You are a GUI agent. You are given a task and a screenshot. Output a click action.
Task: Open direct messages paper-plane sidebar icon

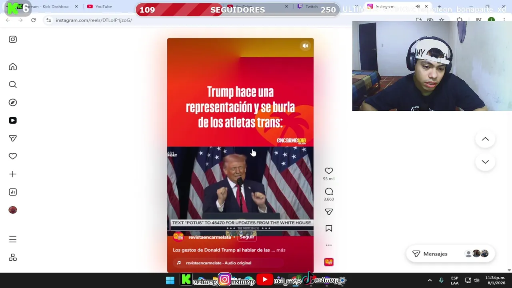coord(13,138)
